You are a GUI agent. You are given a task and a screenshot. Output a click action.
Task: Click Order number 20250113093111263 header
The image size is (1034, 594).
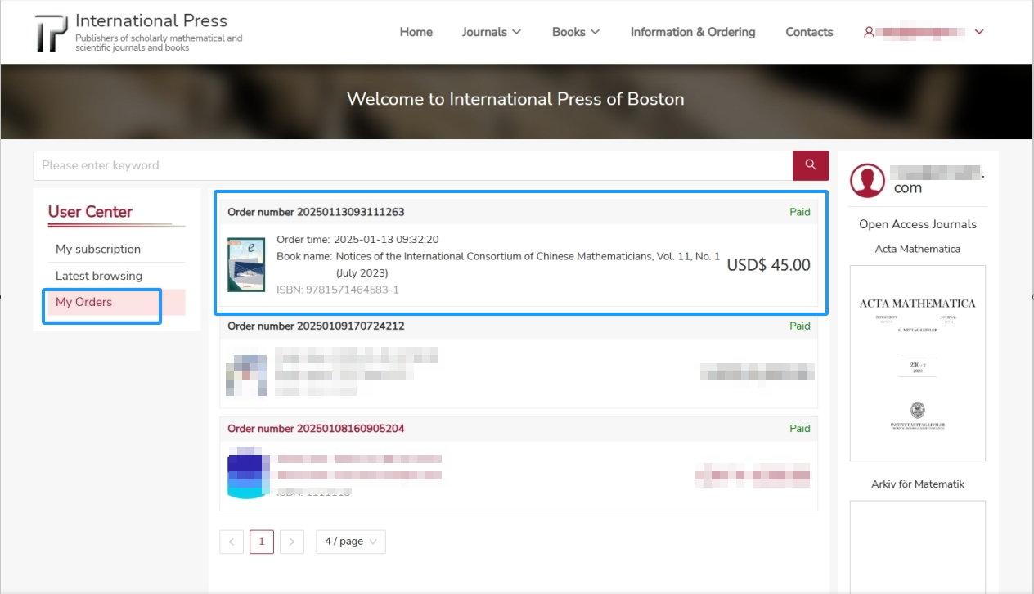[316, 212]
